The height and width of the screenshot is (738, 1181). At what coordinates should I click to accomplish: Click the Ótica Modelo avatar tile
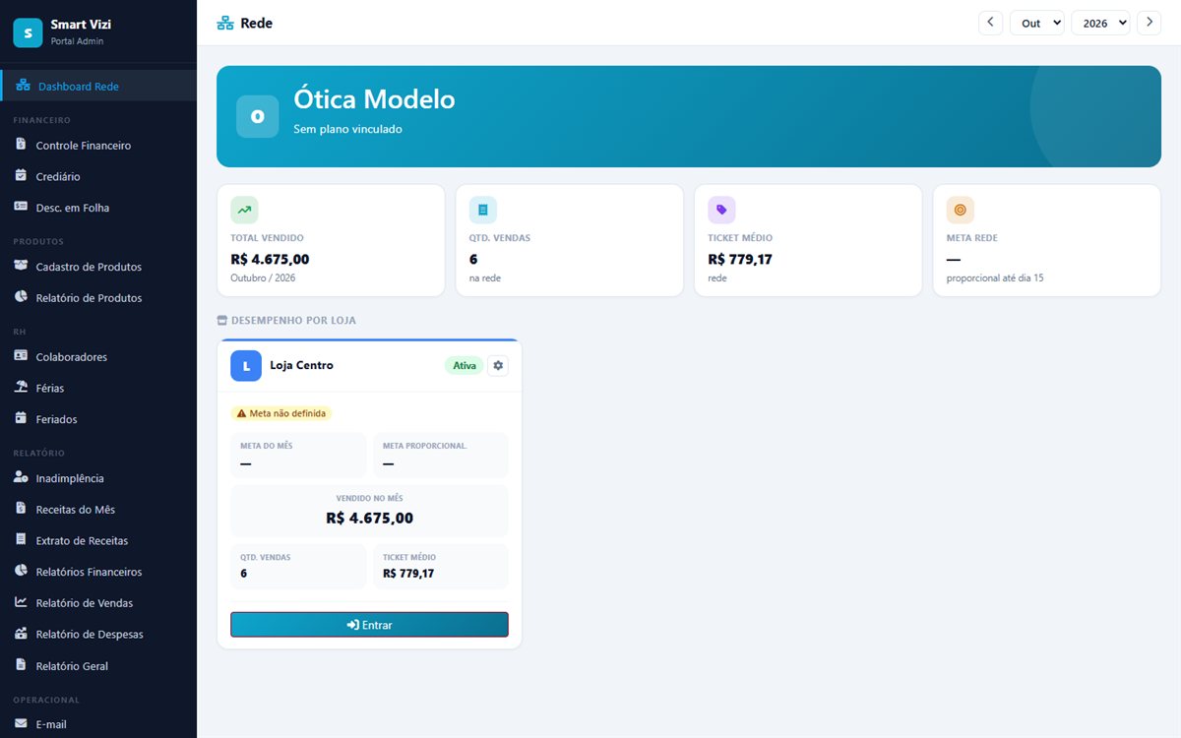[x=258, y=116]
